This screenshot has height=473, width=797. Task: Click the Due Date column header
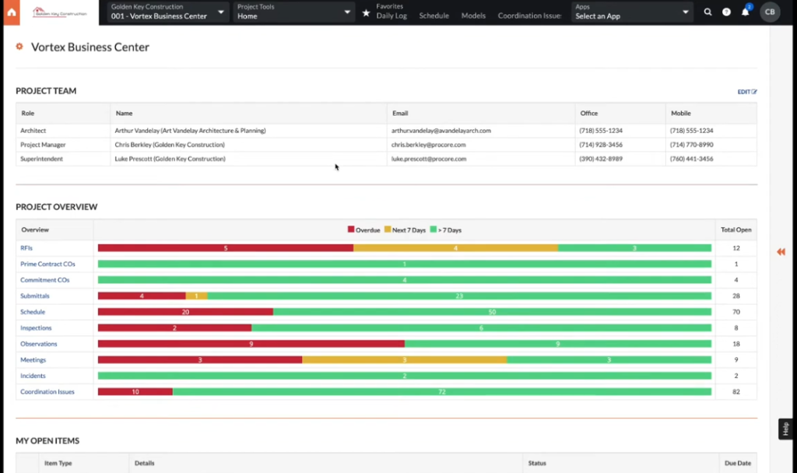coord(738,463)
